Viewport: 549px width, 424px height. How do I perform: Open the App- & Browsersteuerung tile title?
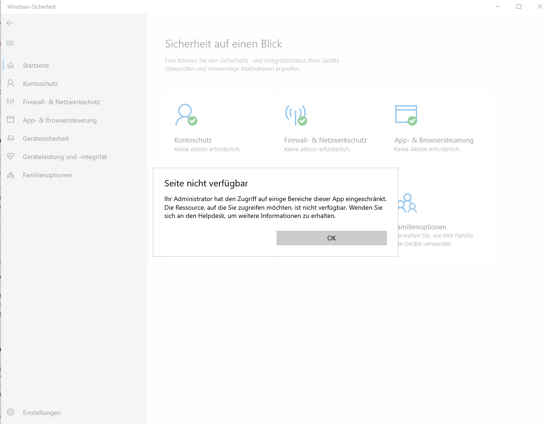pyautogui.click(x=434, y=140)
